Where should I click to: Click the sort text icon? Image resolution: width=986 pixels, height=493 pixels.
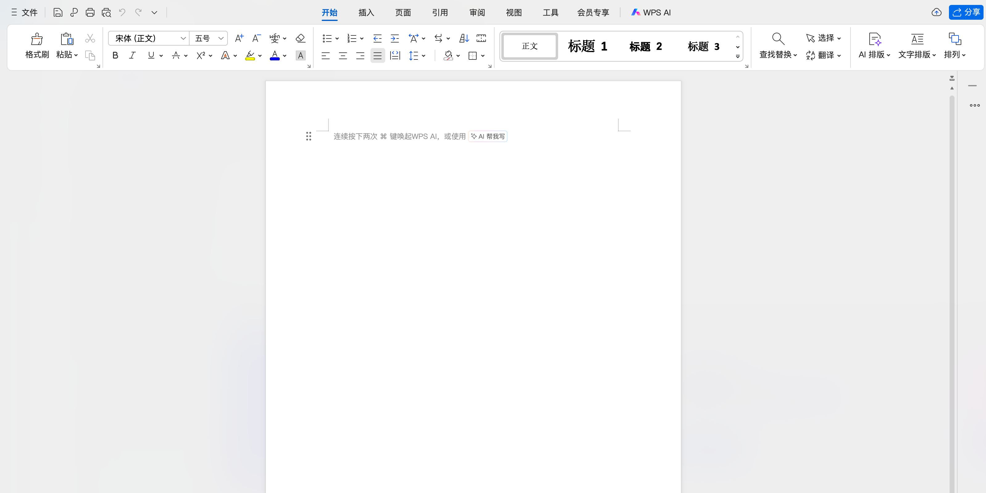pyautogui.click(x=464, y=38)
